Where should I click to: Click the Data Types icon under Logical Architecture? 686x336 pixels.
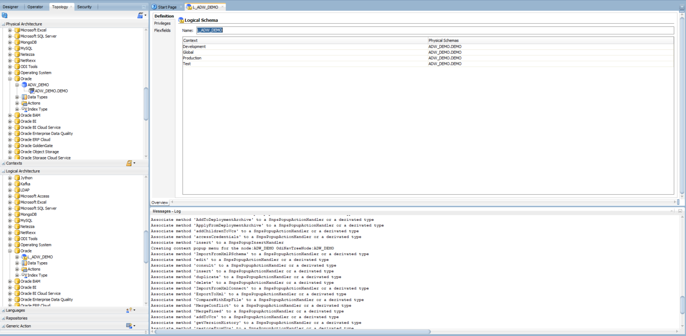click(x=24, y=263)
